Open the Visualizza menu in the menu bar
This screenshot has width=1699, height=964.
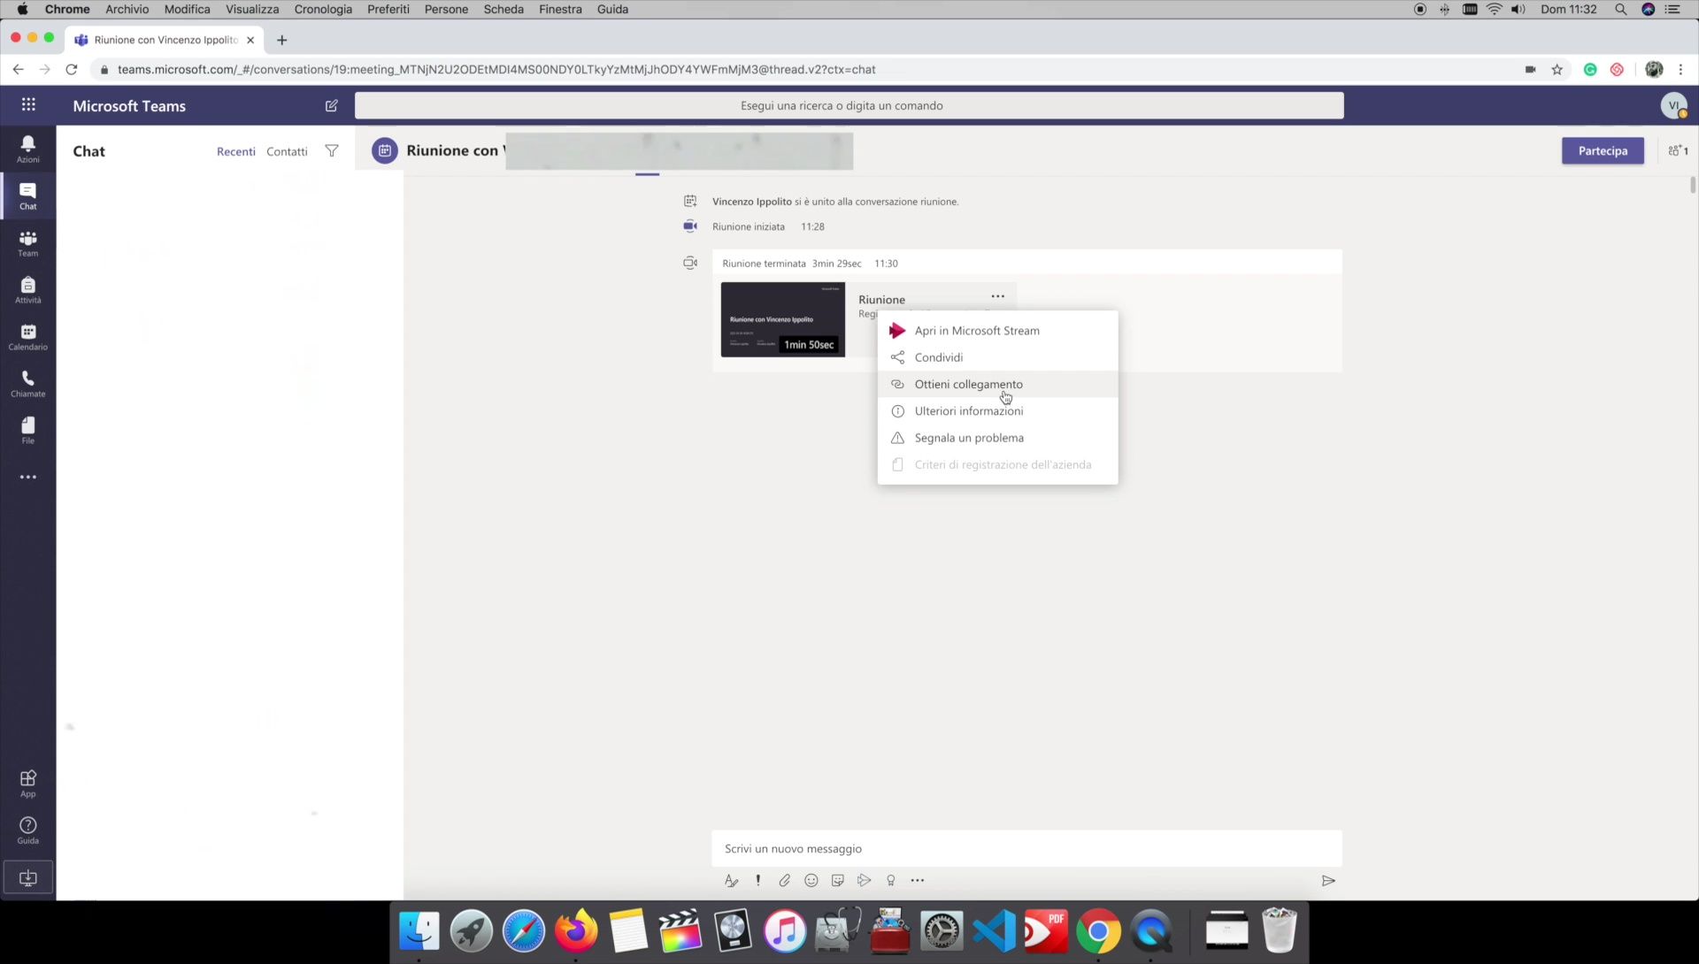click(252, 9)
